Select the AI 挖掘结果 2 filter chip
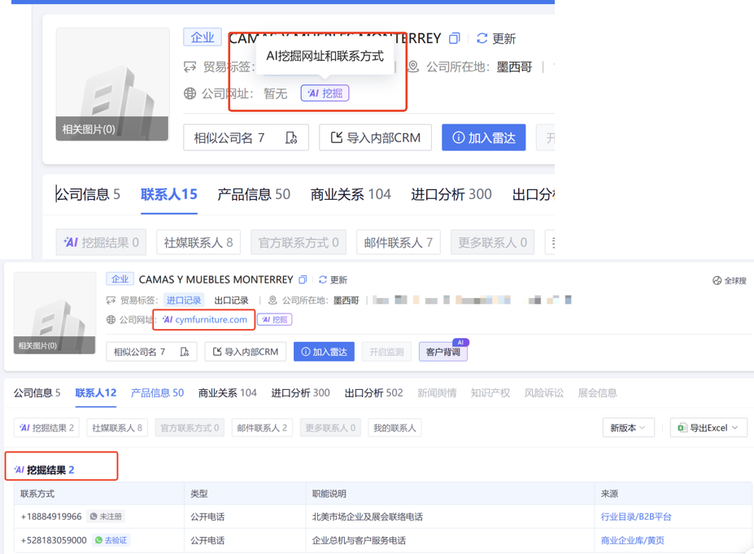 pos(46,428)
